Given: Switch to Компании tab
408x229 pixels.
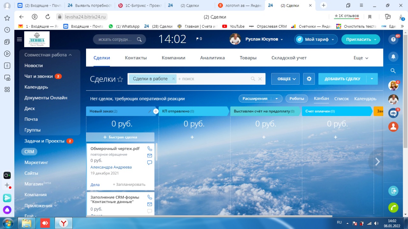Looking at the screenshot, I should click(x=173, y=58).
